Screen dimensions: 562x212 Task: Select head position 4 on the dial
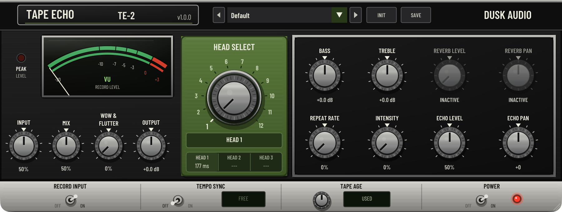(200, 80)
